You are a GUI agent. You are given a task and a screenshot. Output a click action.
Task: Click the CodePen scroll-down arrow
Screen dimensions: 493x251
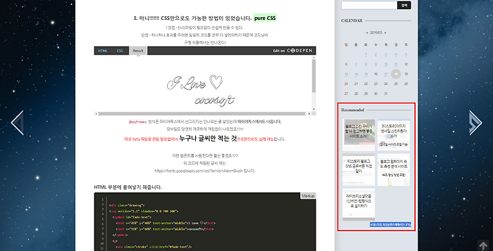[314, 109]
